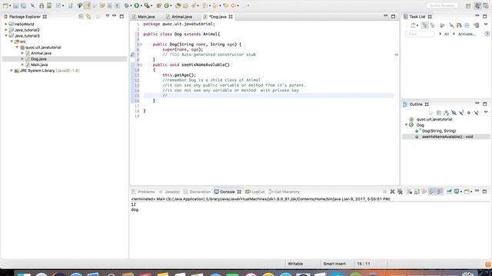Click Collapse All icon in Outline toolbar
Viewport: 492px width, 276px height.
click(x=439, y=113)
